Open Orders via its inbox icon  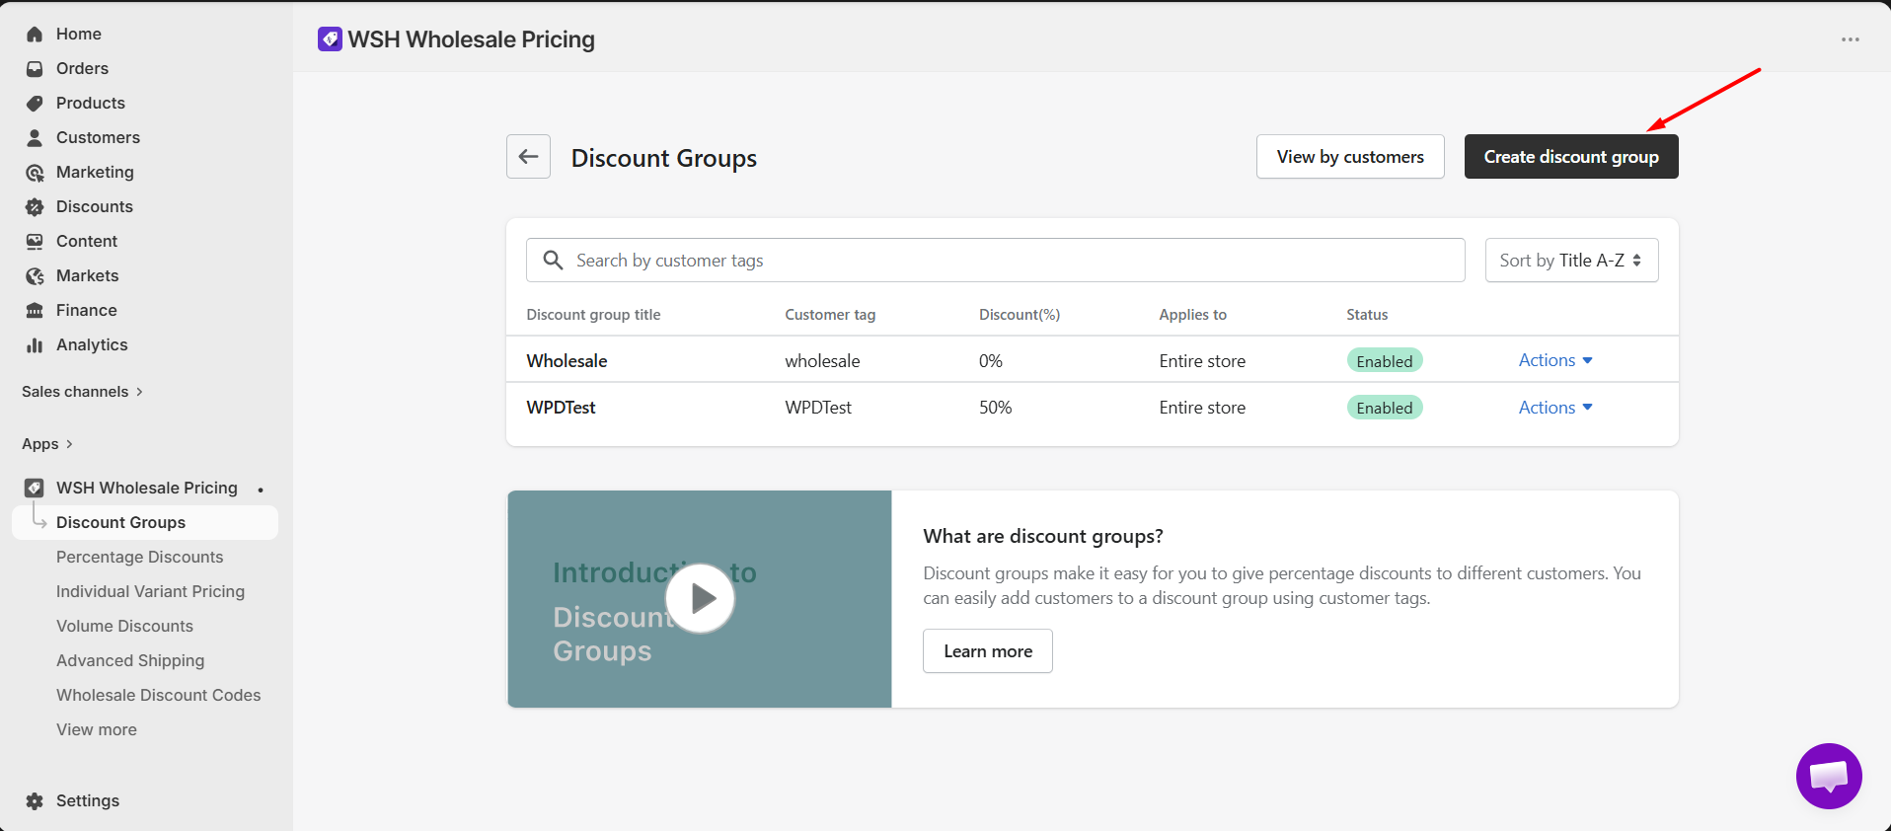point(35,69)
